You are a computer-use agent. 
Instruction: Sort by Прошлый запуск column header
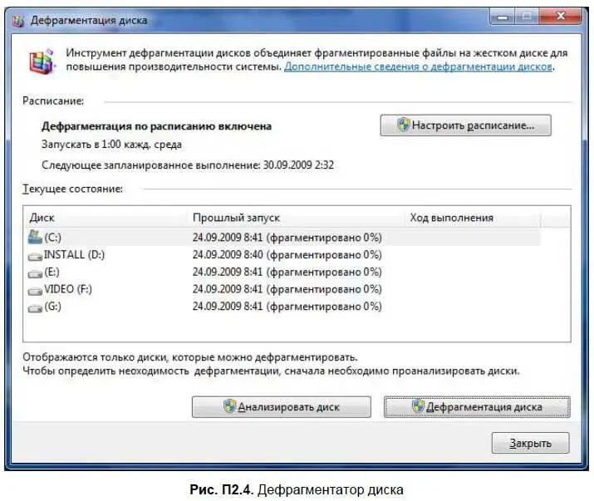click(x=297, y=218)
